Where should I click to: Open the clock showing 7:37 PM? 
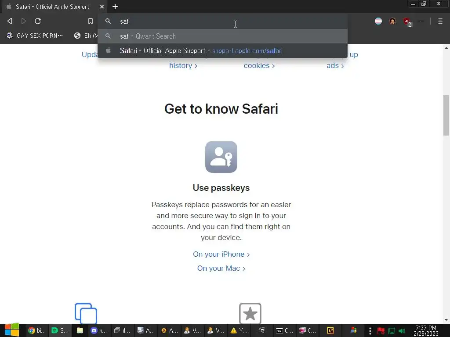coord(426,330)
